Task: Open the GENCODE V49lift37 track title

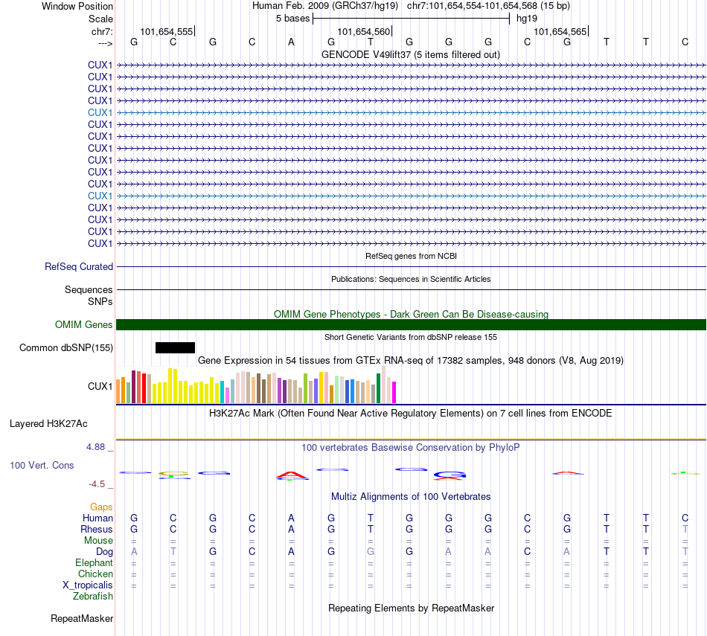Action: point(410,54)
